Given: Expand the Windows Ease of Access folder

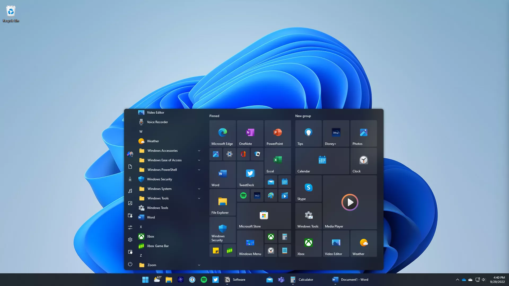Looking at the screenshot, I should coord(199,160).
